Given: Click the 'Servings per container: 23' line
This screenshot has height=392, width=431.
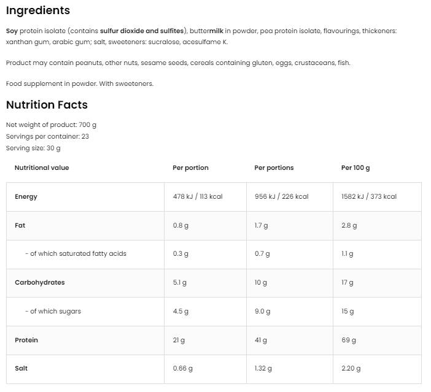Looking at the screenshot, I should coord(47,136).
